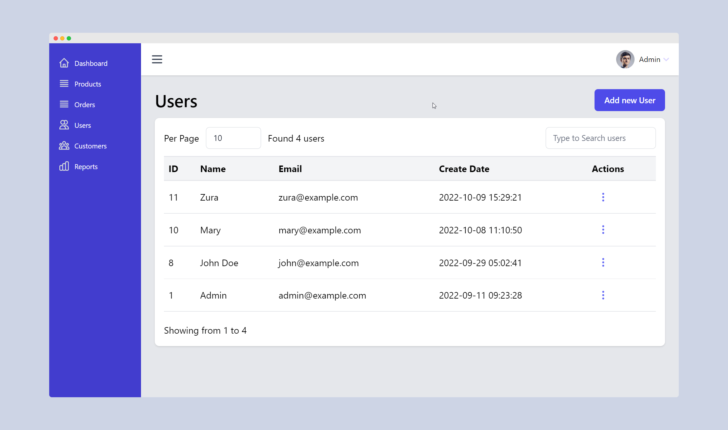Focus the Type to Search users field

click(601, 138)
